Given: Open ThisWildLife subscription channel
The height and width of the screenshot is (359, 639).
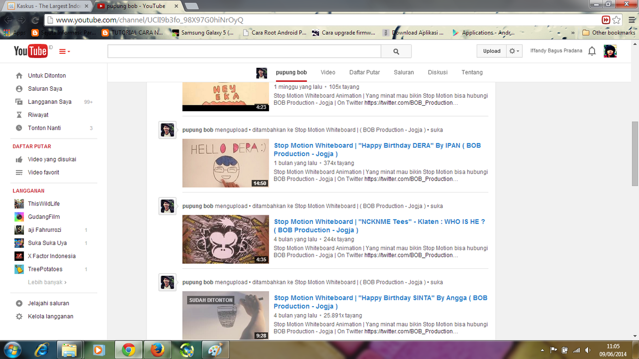Looking at the screenshot, I should [x=44, y=203].
